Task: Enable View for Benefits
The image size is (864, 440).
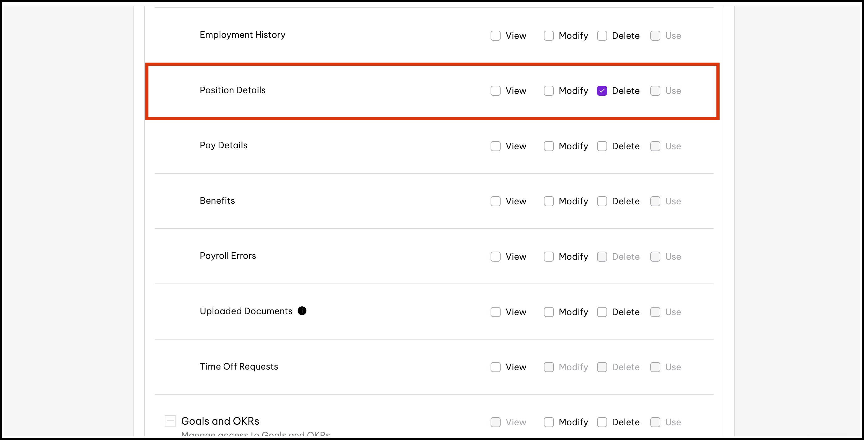Action: [495, 201]
